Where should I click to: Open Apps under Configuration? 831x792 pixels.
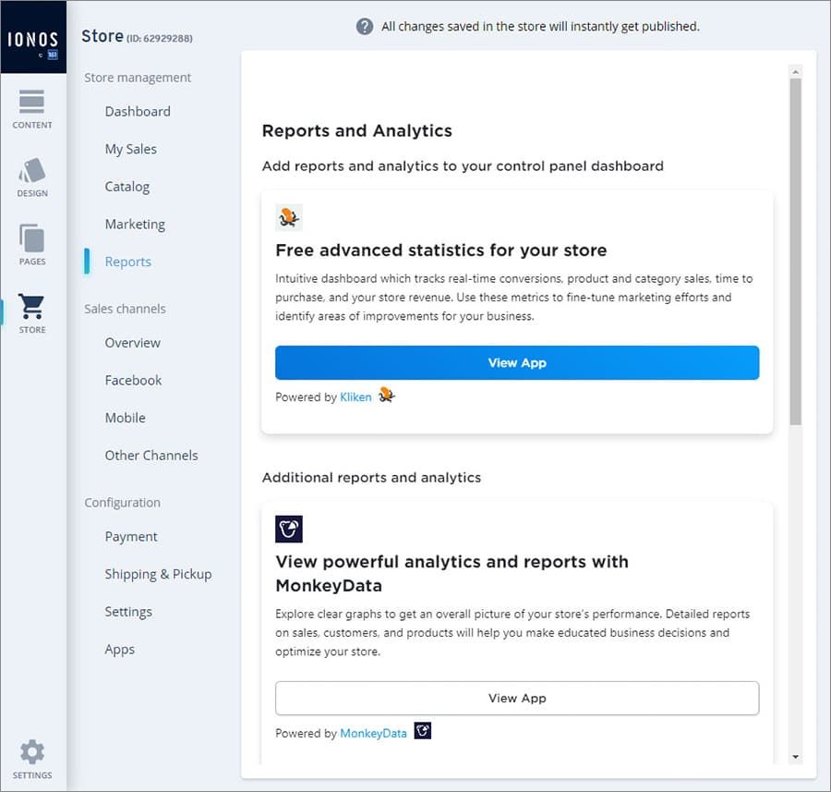(x=120, y=650)
